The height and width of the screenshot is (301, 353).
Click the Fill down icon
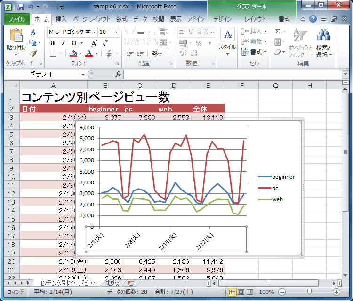(277, 42)
